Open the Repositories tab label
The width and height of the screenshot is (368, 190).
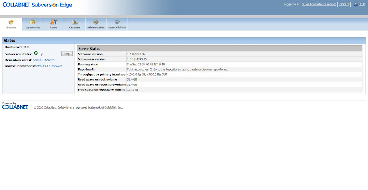pyautogui.click(x=32, y=28)
